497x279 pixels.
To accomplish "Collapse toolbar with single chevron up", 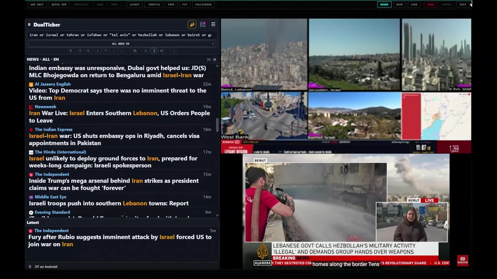I will click(x=174, y=51).
